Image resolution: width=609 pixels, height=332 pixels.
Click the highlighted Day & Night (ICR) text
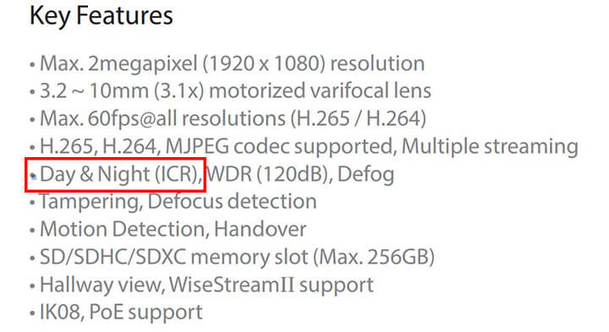(121, 174)
